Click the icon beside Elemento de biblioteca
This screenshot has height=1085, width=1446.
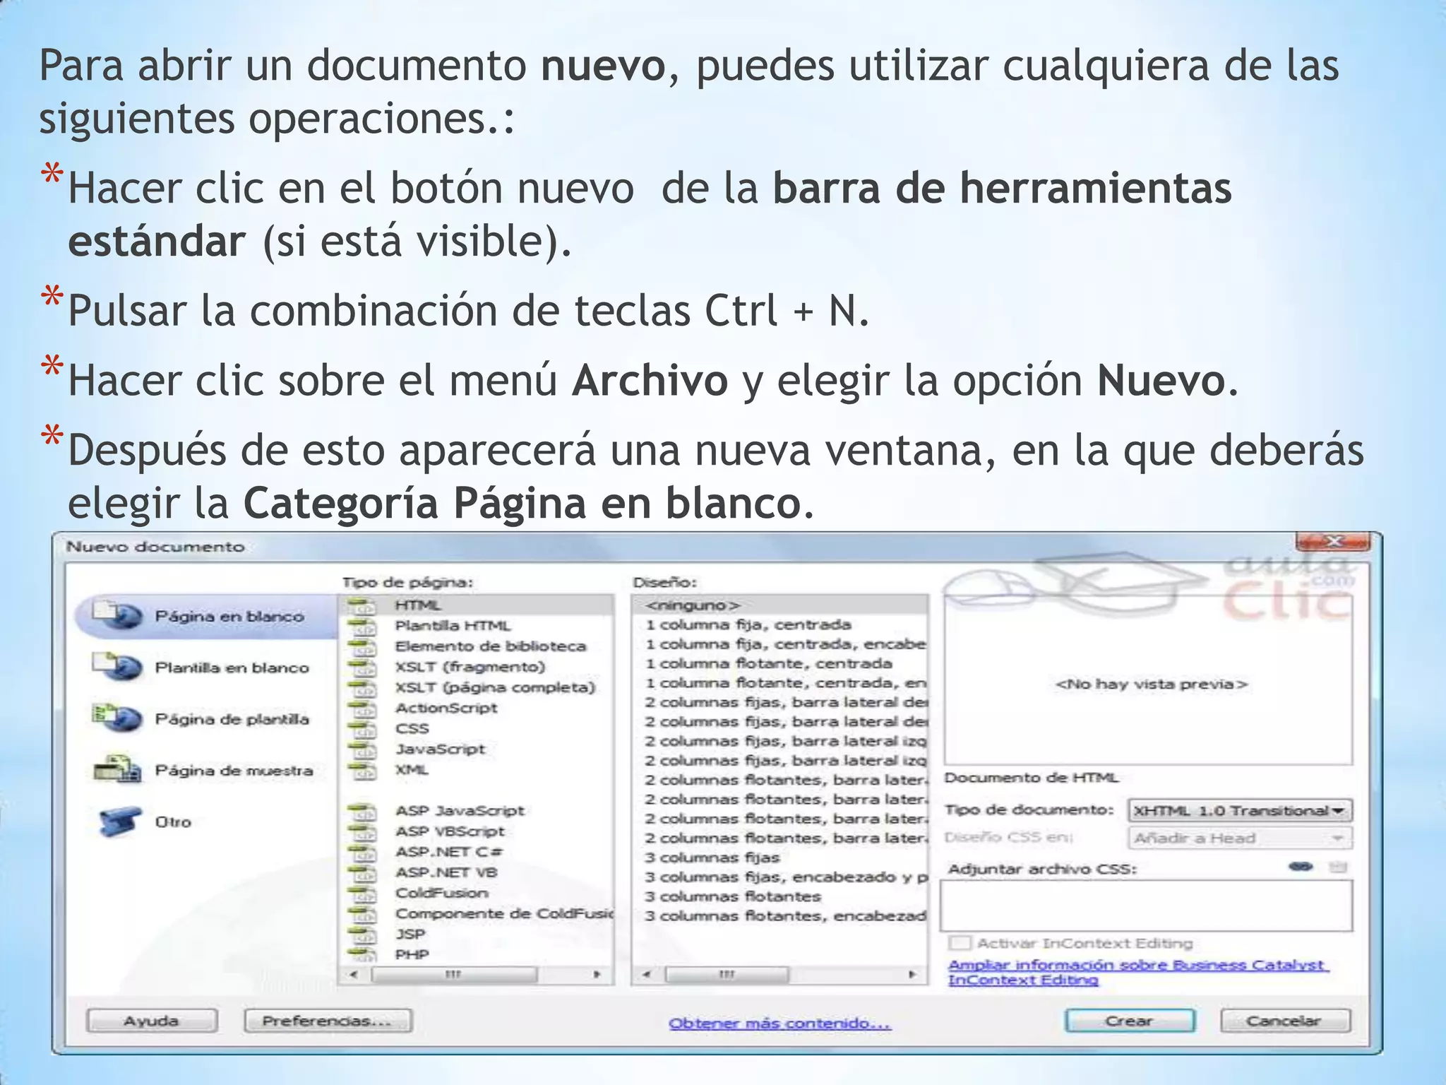coord(362,647)
